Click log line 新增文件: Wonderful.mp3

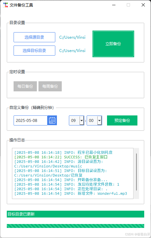(71, 193)
